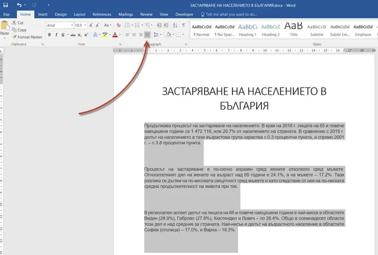Sort the selected paragraphs
The image size is (378, 255).
point(175,25)
